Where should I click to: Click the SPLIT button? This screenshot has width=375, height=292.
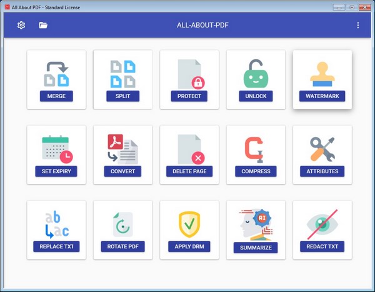(x=122, y=96)
